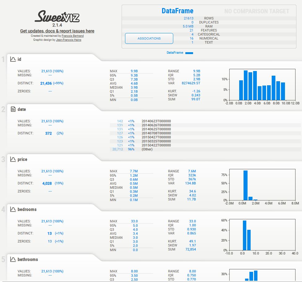Click the text document icon beside date
This screenshot has width=302, height=282.
(13, 109)
